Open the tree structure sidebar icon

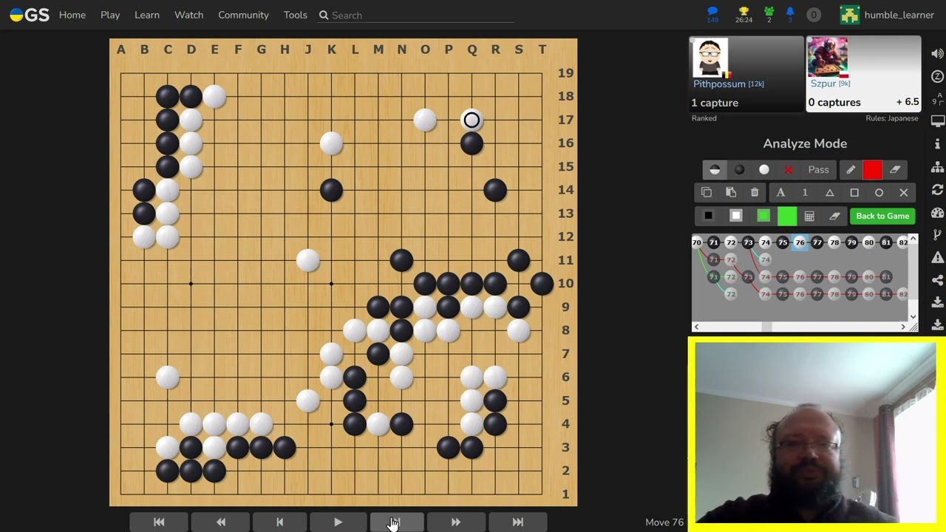point(938,167)
